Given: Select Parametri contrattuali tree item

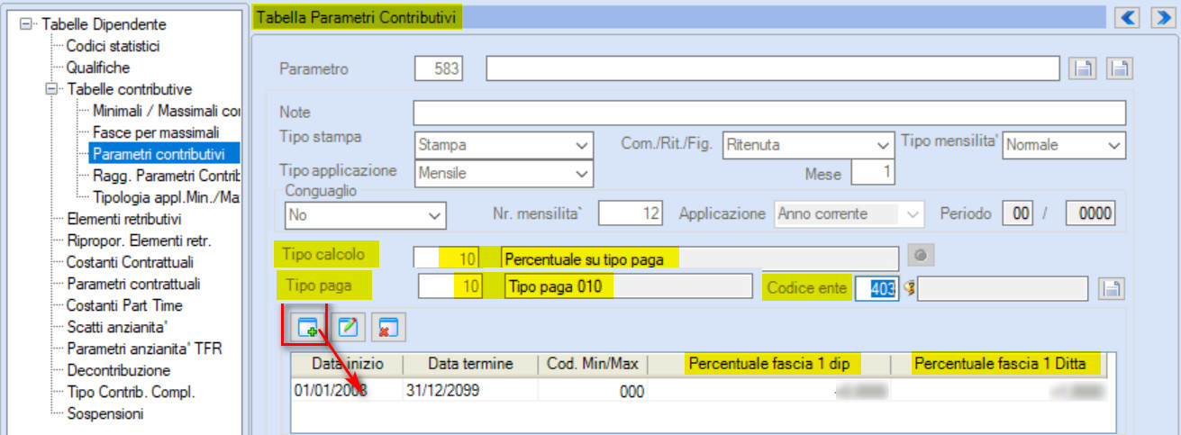Looking at the screenshot, I should (x=133, y=284).
